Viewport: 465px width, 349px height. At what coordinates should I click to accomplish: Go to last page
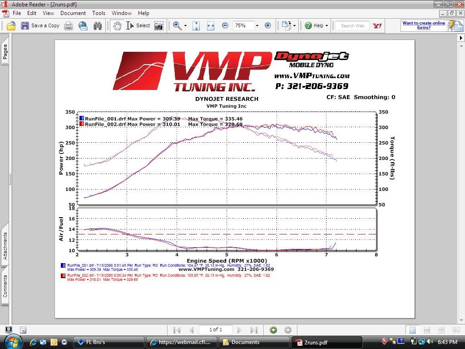(x=254, y=330)
